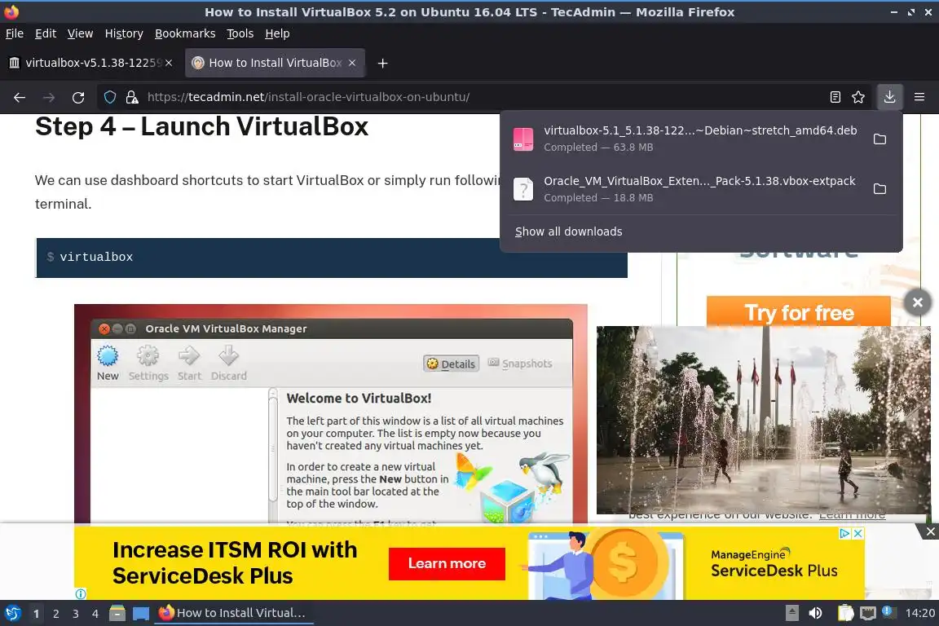Click the fountain video ad thumbnail
The height and width of the screenshot is (626, 939).
click(763, 420)
